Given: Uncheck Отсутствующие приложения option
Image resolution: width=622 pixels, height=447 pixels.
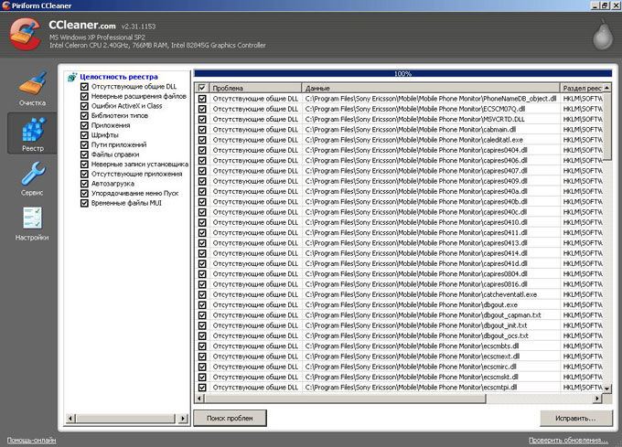Looking at the screenshot, I should 84,174.
